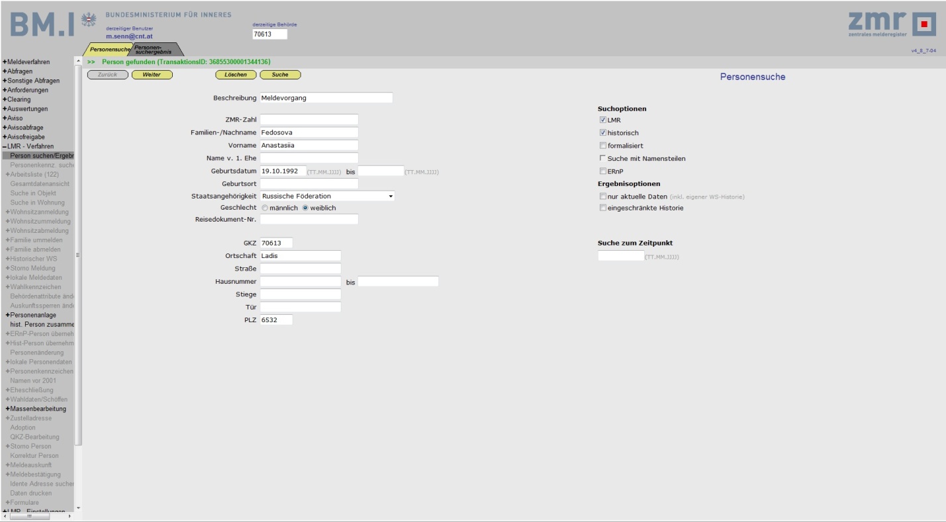Click the GKZ field
This screenshot has width=946, height=522.
coord(276,243)
